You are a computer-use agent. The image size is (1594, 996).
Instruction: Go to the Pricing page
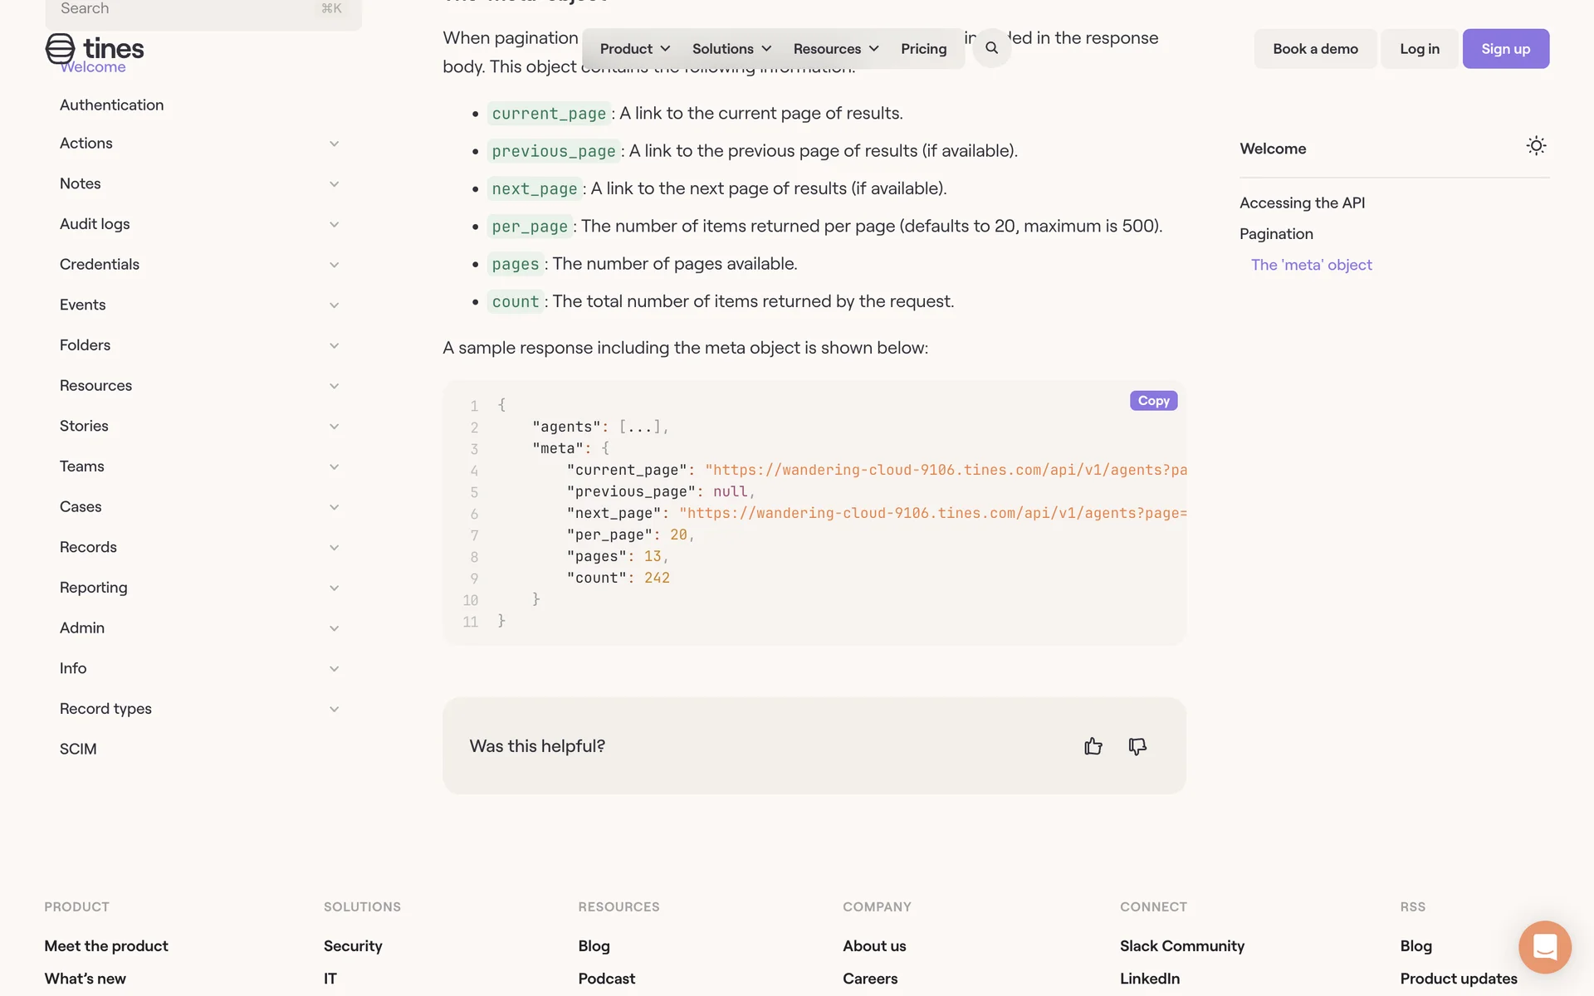pos(923,49)
